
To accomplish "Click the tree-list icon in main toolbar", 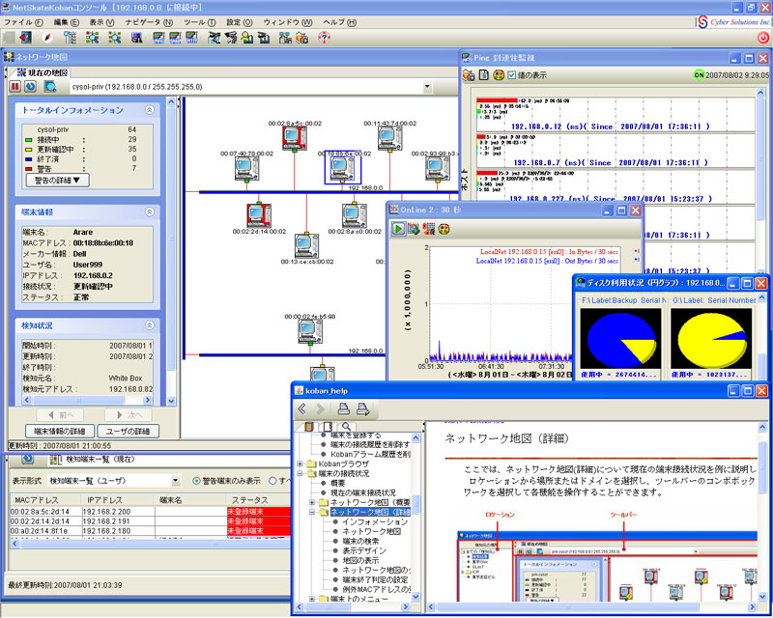I will point(70,38).
